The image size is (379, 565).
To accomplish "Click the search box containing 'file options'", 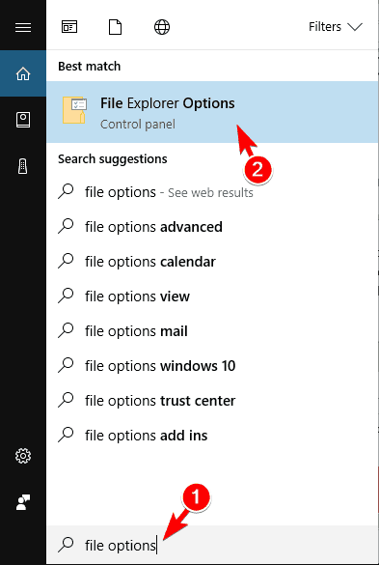I will coord(212,545).
